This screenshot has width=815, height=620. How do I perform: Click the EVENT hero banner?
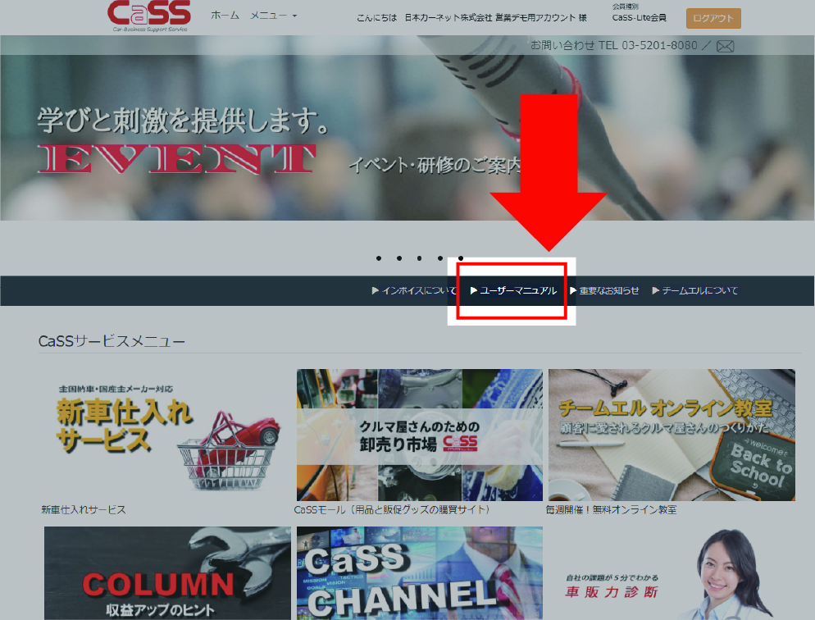click(x=407, y=128)
